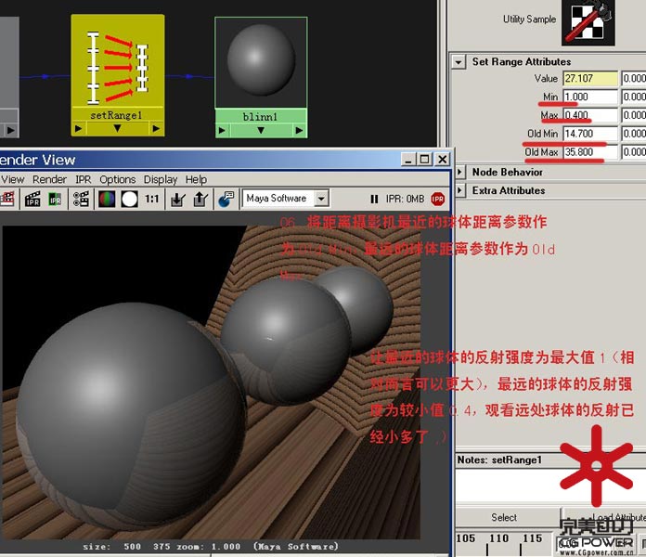Close the Render View window
The image size is (646, 557).
click(442, 160)
